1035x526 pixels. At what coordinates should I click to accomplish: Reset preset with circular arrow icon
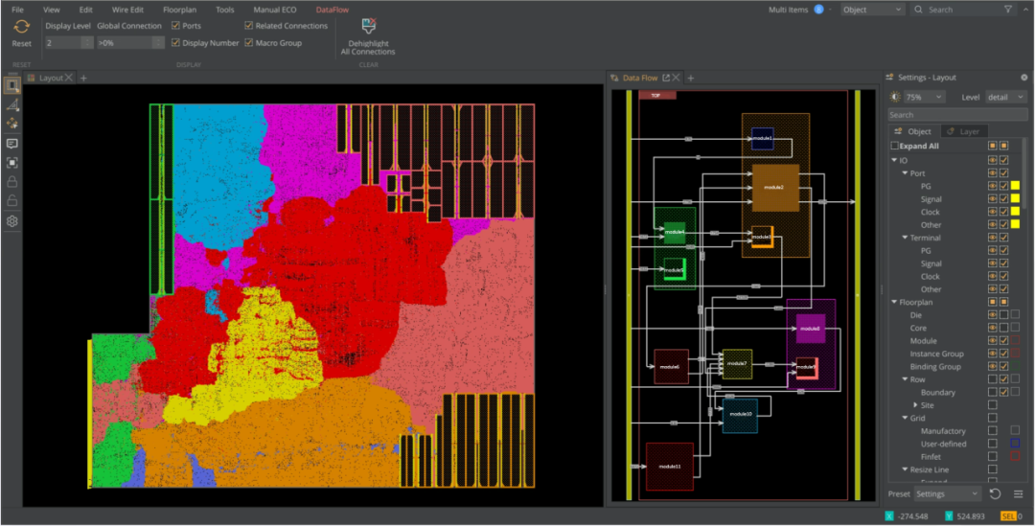point(996,493)
